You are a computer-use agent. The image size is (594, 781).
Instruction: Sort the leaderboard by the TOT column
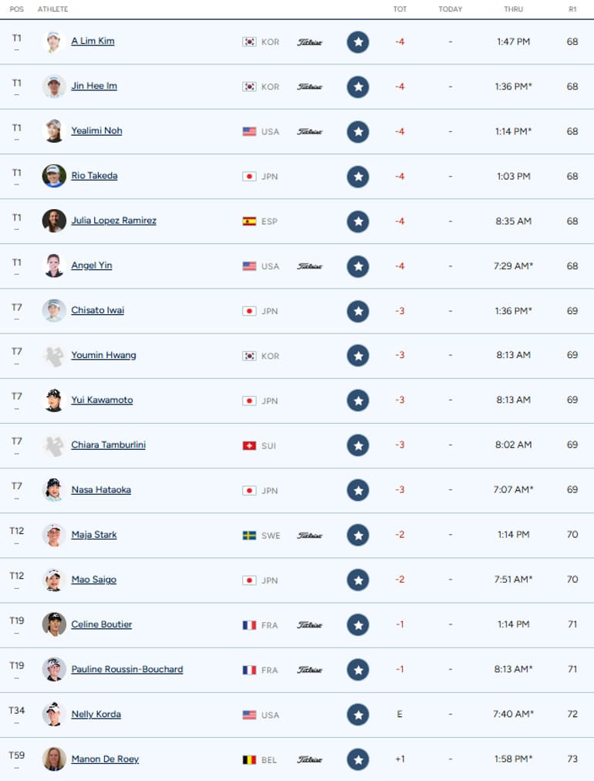coord(400,9)
